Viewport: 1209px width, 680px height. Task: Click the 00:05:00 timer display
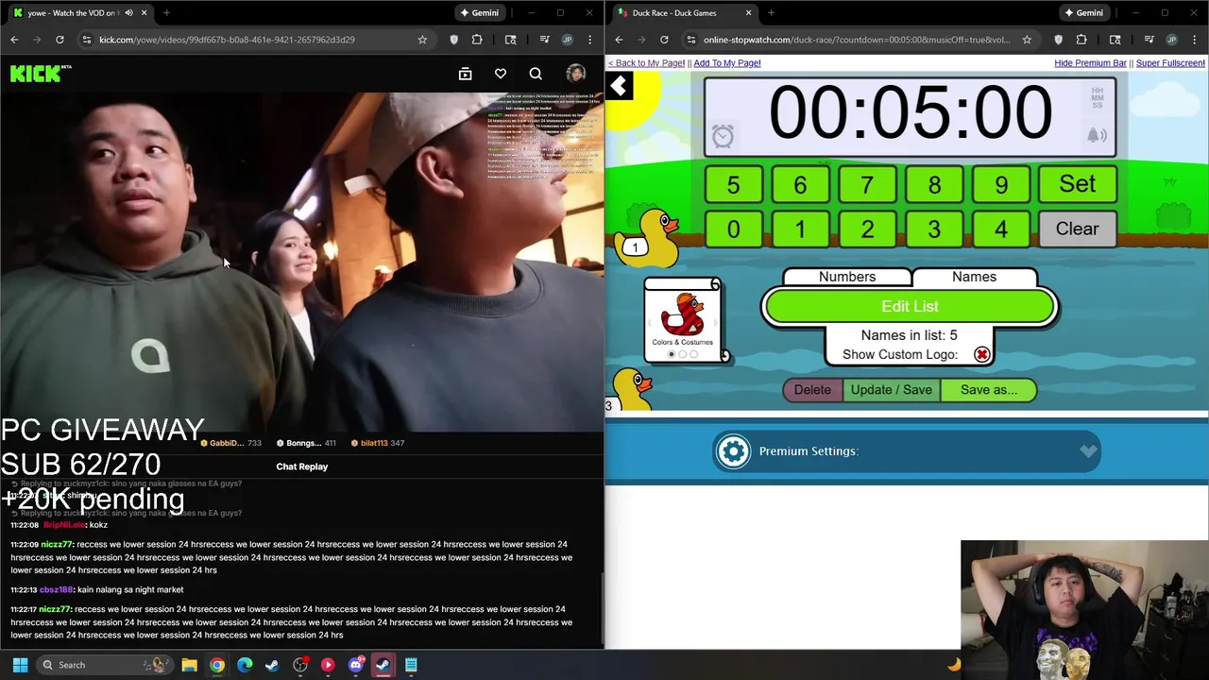(910, 113)
